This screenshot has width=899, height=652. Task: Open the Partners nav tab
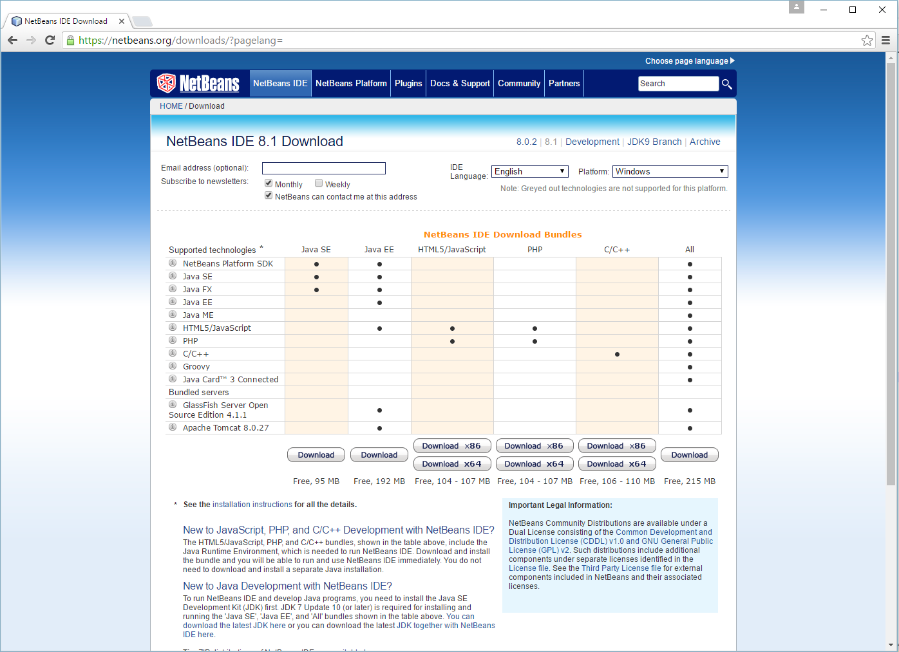[x=564, y=84]
